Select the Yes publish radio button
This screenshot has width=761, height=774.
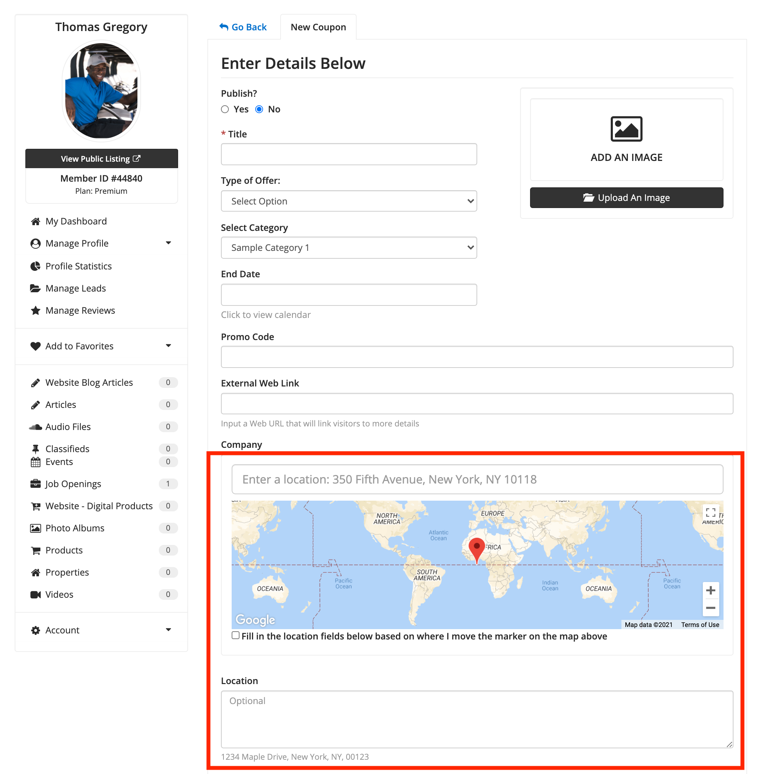coord(225,110)
